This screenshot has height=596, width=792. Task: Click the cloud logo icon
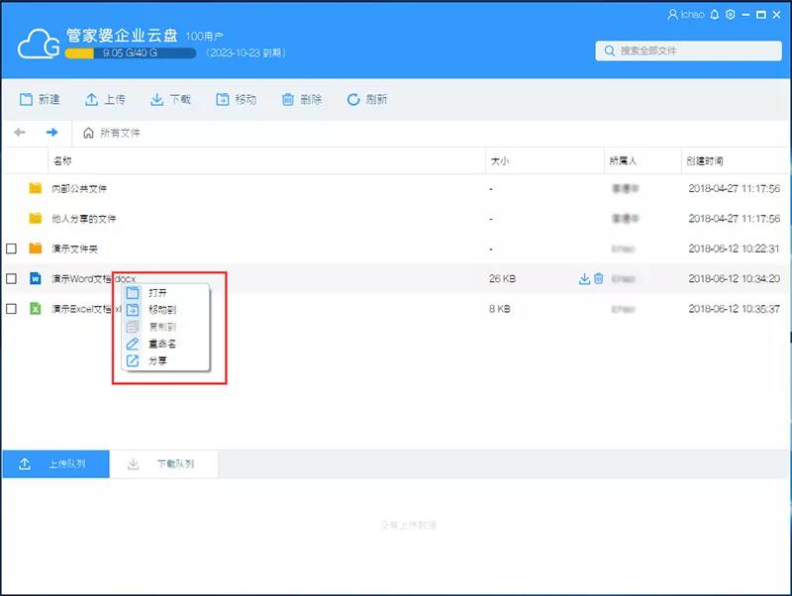(39, 44)
